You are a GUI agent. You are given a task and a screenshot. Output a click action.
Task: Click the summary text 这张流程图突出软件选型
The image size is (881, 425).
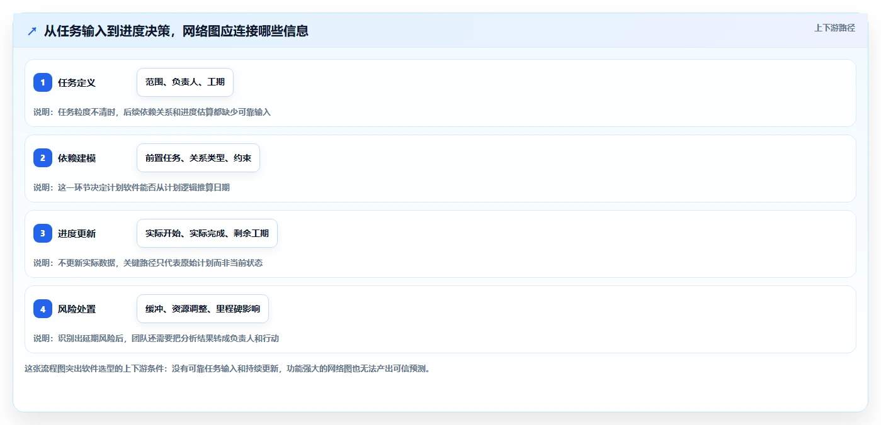227,368
